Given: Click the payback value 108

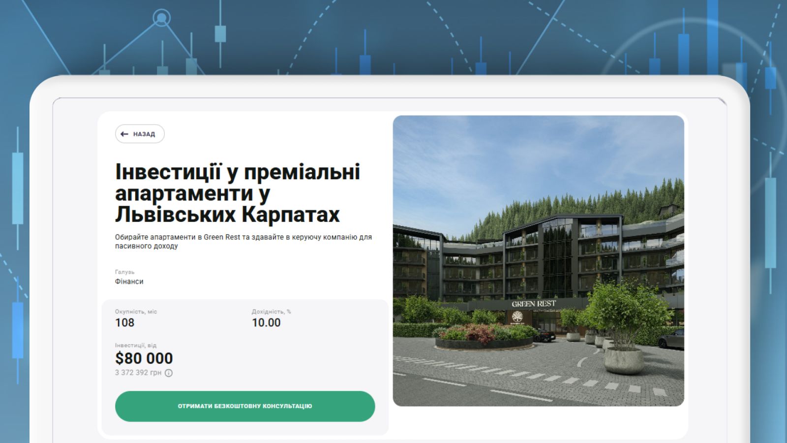Looking at the screenshot, I should tap(124, 322).
